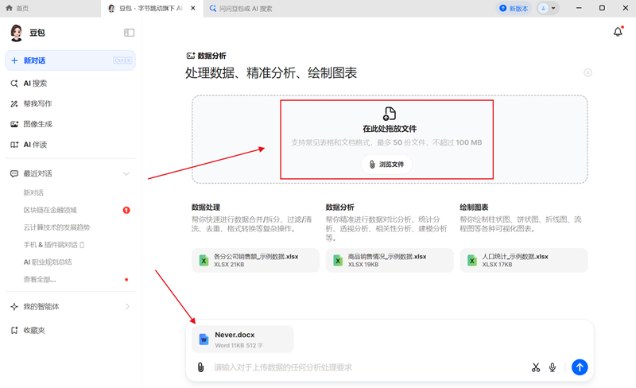Click the 图像生成 picture icon
Viewport: 636px width, 388px height.
(14, 124)
